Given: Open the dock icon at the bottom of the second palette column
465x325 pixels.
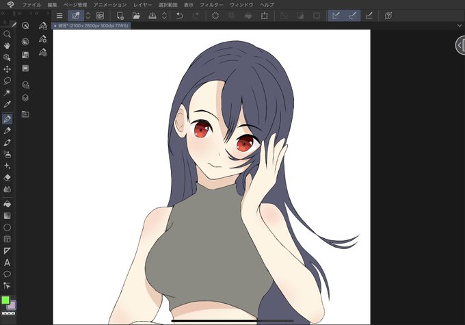Looking at the screenshot, I should pos(25,114).
